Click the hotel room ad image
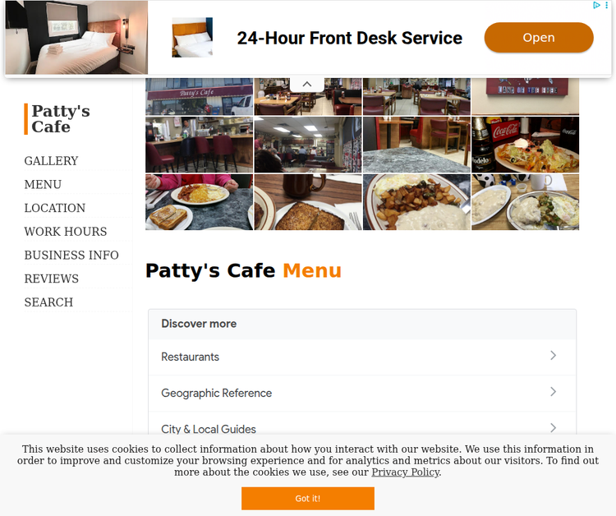Image resolution: width=616 pixels, height=516 pixels. [x=76, y=37]
